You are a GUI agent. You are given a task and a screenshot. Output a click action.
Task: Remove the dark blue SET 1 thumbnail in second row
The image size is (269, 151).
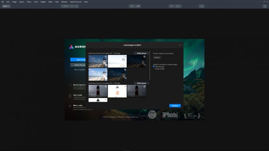click(x=125, y=70)
